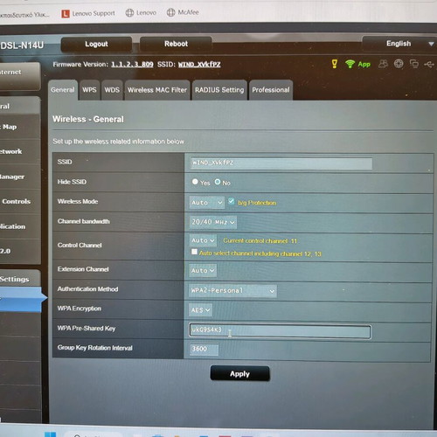Switch to the Professional tab
437x437 pixels.
coord(271,90)
